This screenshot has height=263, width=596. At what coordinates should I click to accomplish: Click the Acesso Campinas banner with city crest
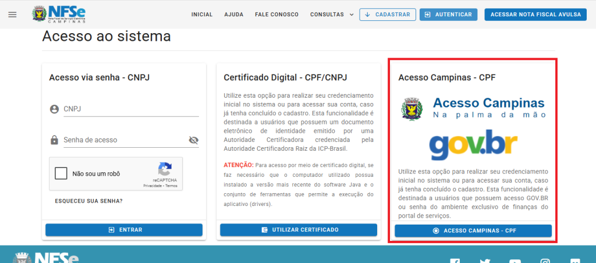(473, 108)
